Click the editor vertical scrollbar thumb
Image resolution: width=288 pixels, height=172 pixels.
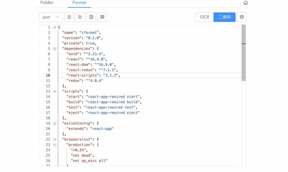tap(243, 53)
